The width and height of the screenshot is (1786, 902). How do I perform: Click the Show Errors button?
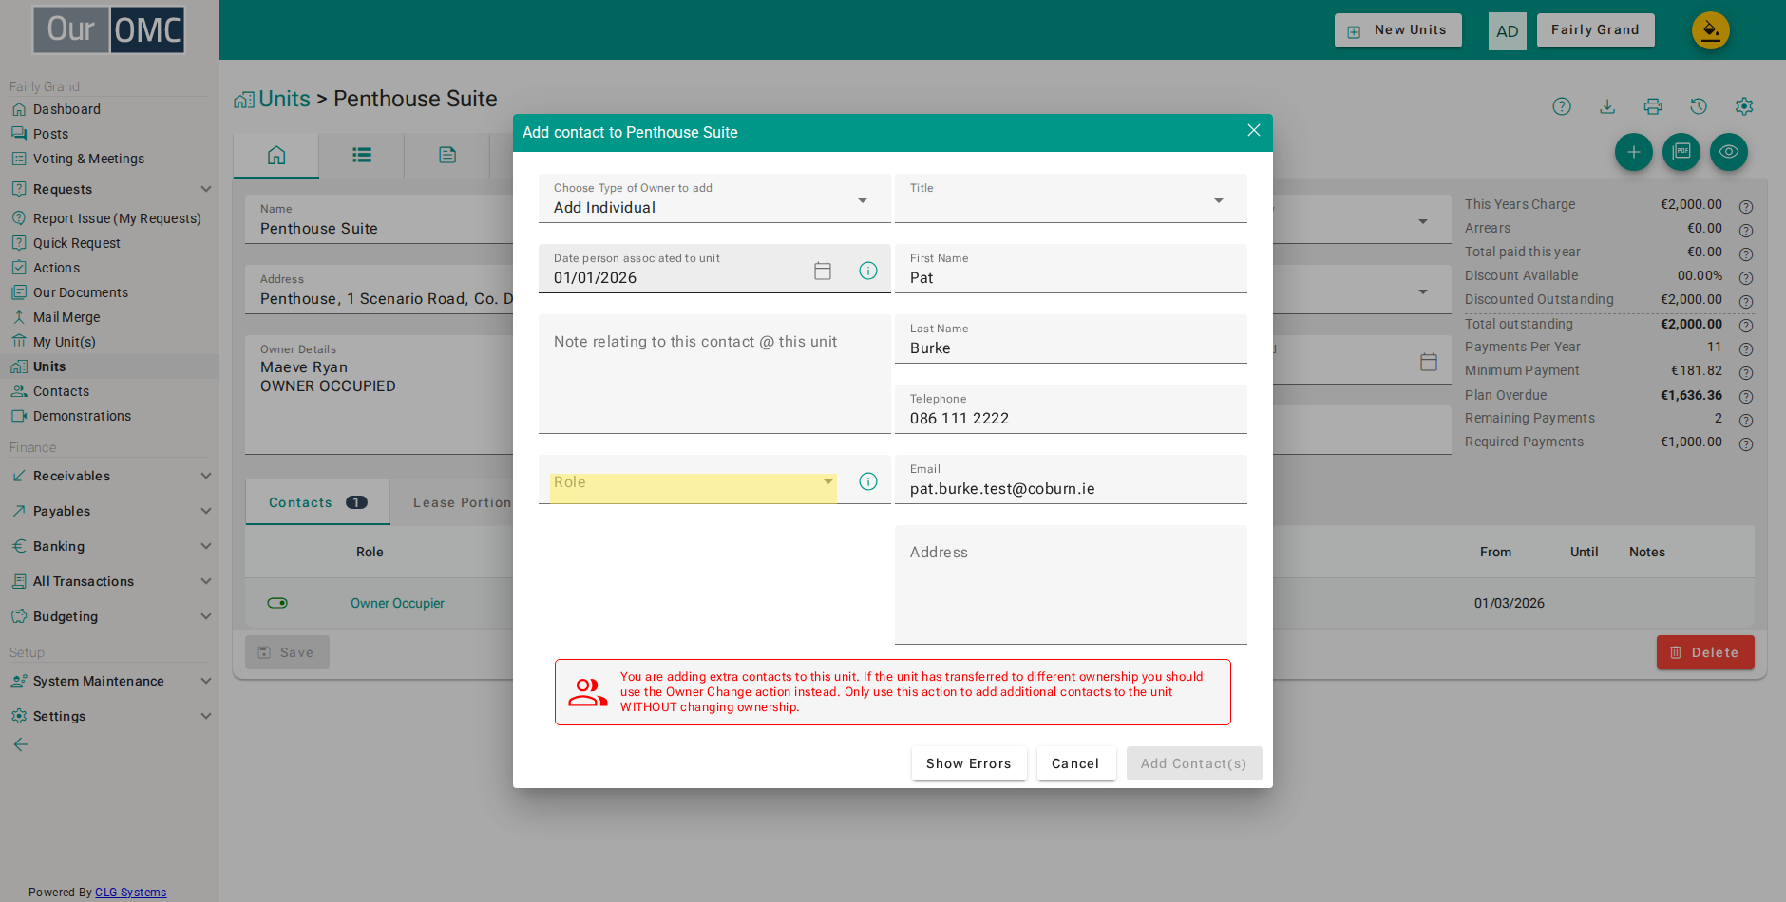pos(969,763)
